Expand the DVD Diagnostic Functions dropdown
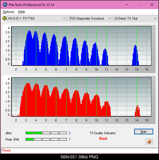The width and height of the screenshot is (159, 160). [90, 18]
